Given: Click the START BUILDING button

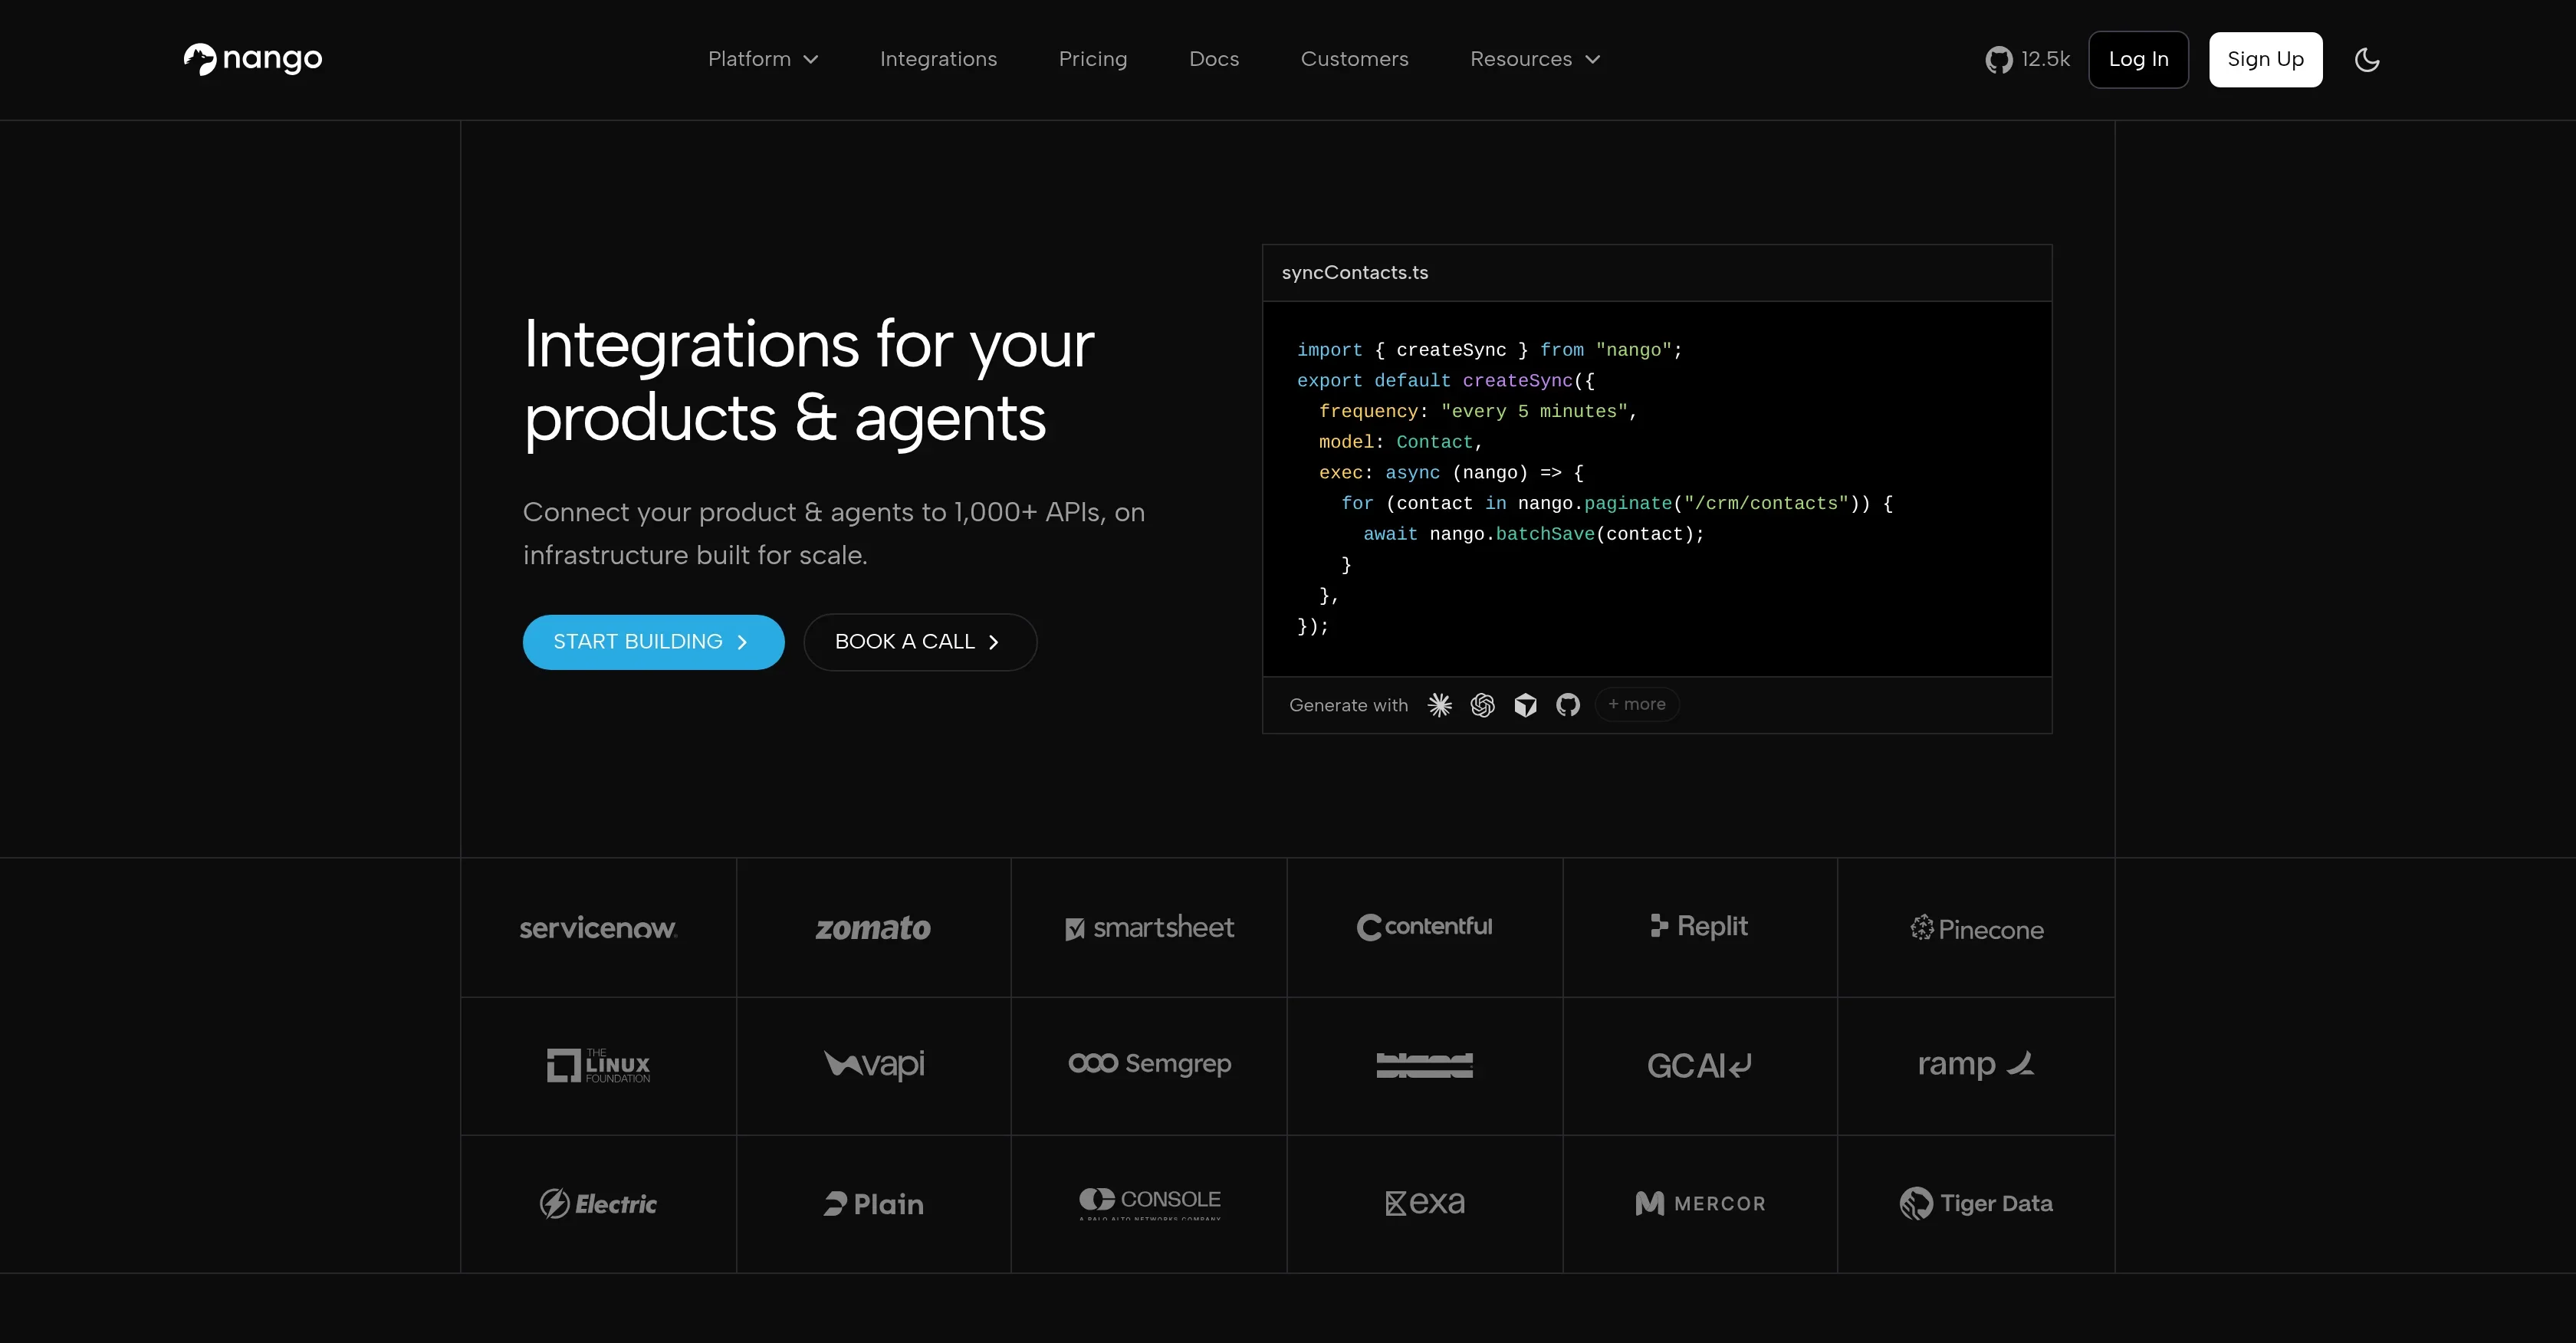Looking at the screenshot, I should 653,642.
